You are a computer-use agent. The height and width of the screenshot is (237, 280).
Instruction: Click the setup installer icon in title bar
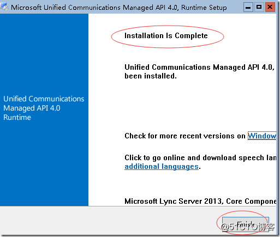point(4,7)
